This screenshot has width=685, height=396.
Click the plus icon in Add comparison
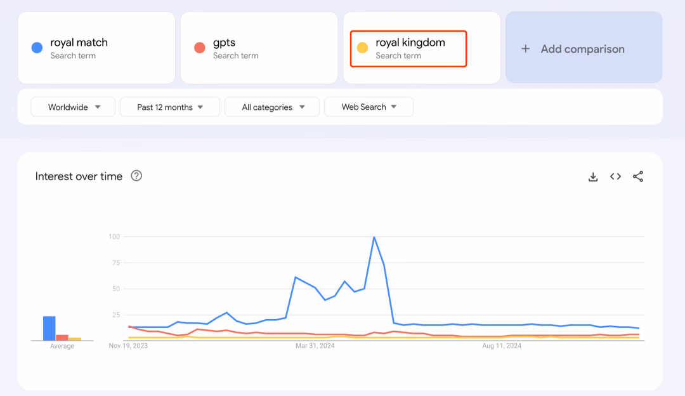[x=526, y=48]
